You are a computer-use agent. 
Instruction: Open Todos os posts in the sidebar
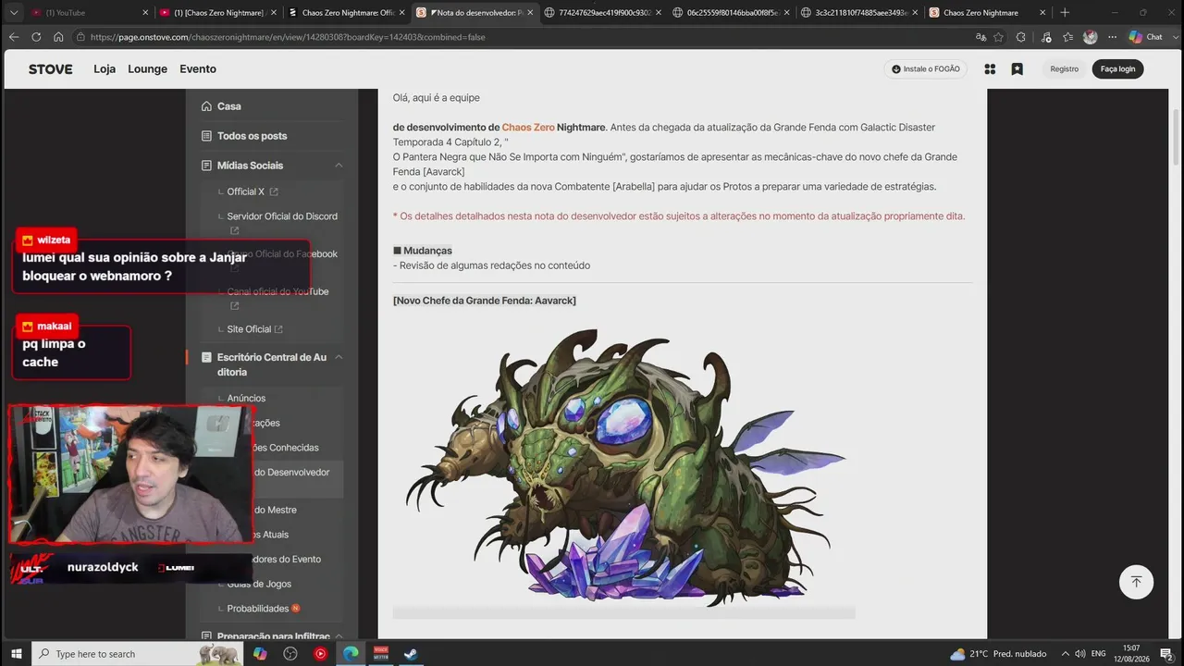[252, 136]
